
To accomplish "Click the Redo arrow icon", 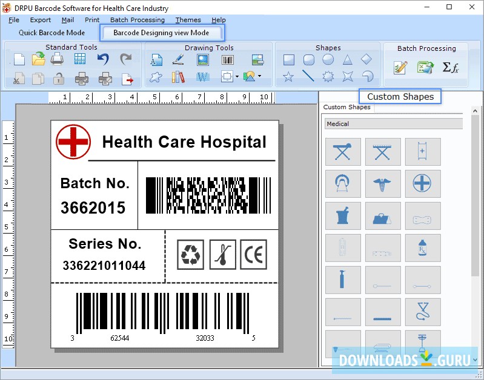I will pos(125,59).
